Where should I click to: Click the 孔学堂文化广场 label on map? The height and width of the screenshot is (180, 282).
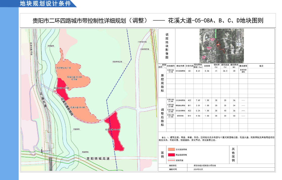(x=64, y=68)
